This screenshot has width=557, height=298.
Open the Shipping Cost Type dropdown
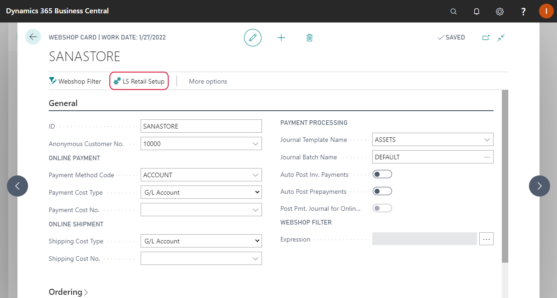click(201, 241)
